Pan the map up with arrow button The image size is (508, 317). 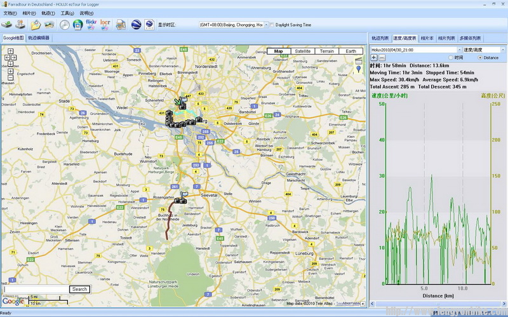(11, 51)
